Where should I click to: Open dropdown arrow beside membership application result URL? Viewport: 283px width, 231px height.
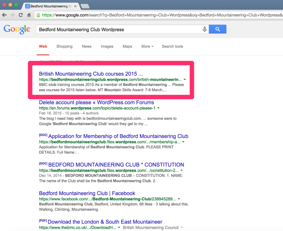tap(183, 142)
